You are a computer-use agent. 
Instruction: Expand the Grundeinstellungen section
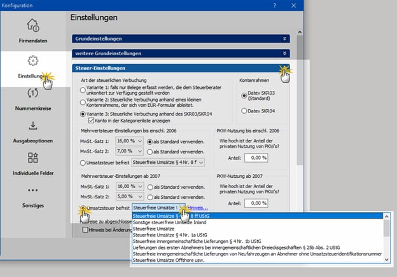point(285,38)
